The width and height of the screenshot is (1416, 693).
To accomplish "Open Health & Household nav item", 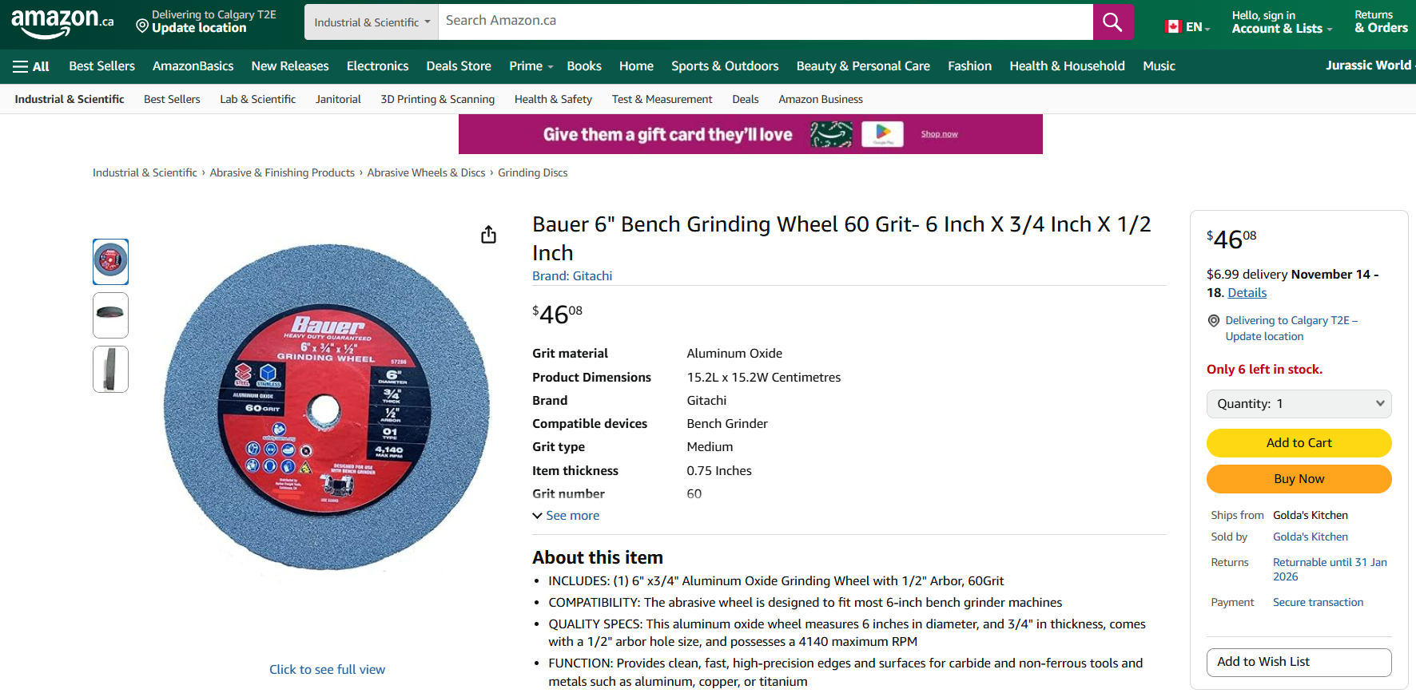I will pyautogui.click(x=1067, y=66).
